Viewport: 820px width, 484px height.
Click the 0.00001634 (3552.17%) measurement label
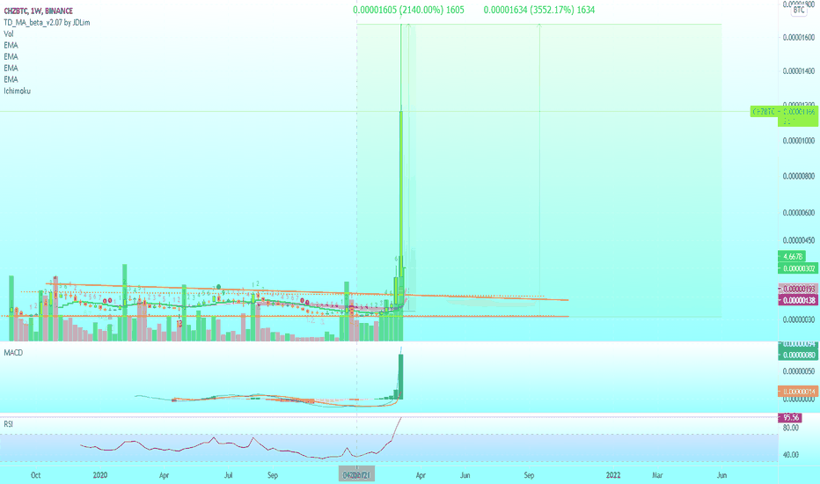coord(539,10)
